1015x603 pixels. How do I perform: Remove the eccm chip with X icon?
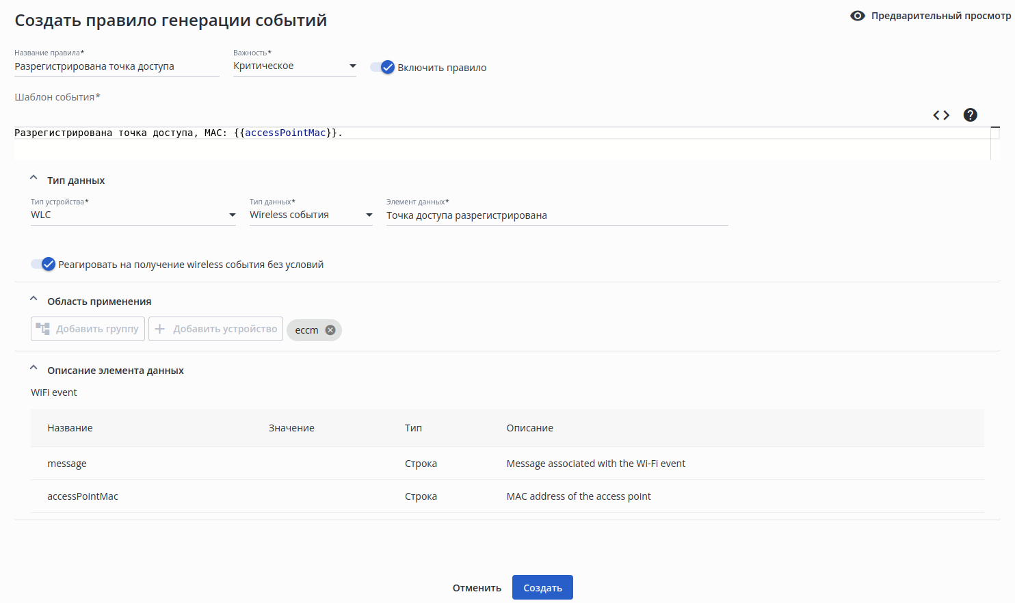pyautogui.click(x=330, y=330)
